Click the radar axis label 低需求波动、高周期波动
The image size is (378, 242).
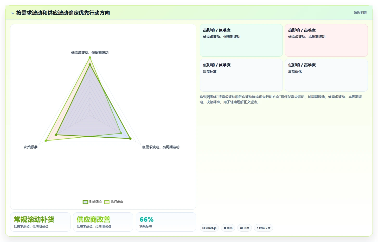[161, 147]
